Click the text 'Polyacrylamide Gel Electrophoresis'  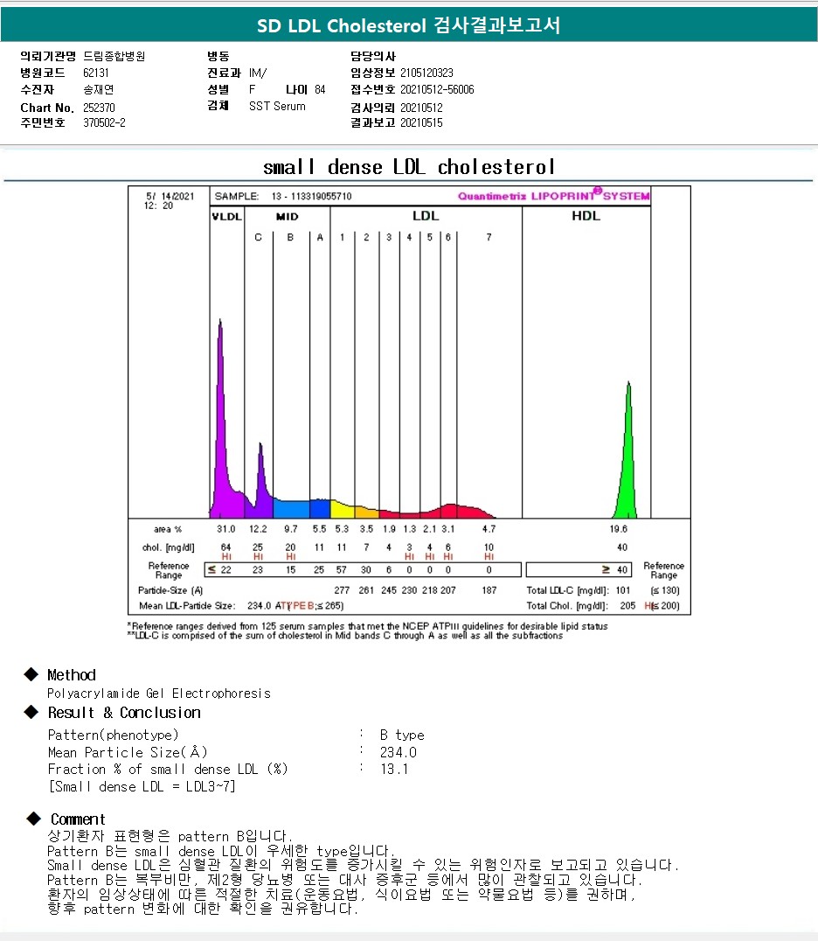point(159,694)
